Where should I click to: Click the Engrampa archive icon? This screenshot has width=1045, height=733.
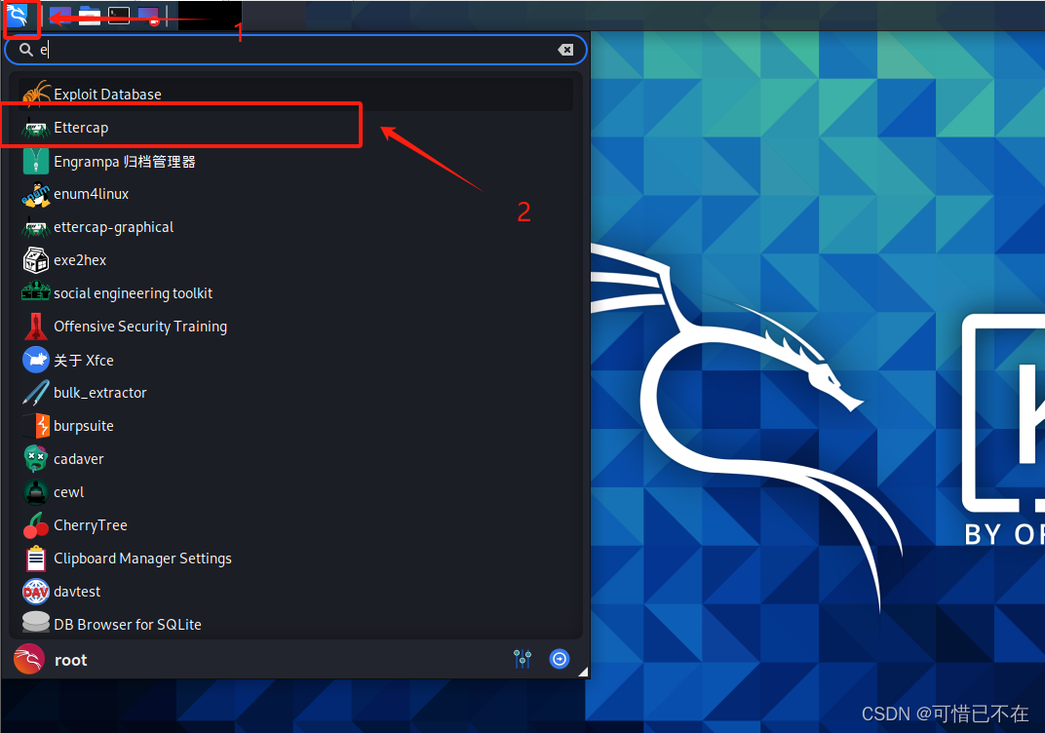[36, 161]
